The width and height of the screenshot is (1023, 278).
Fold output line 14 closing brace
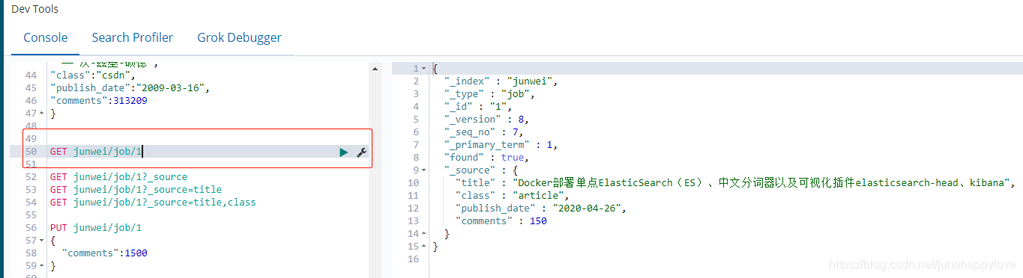tap(424, 234)
